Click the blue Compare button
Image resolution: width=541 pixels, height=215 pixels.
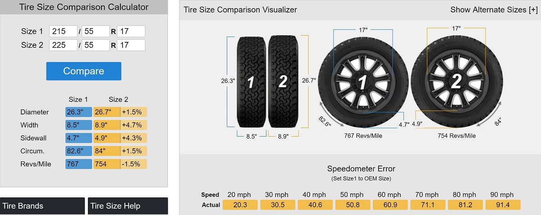click(84, 71)
